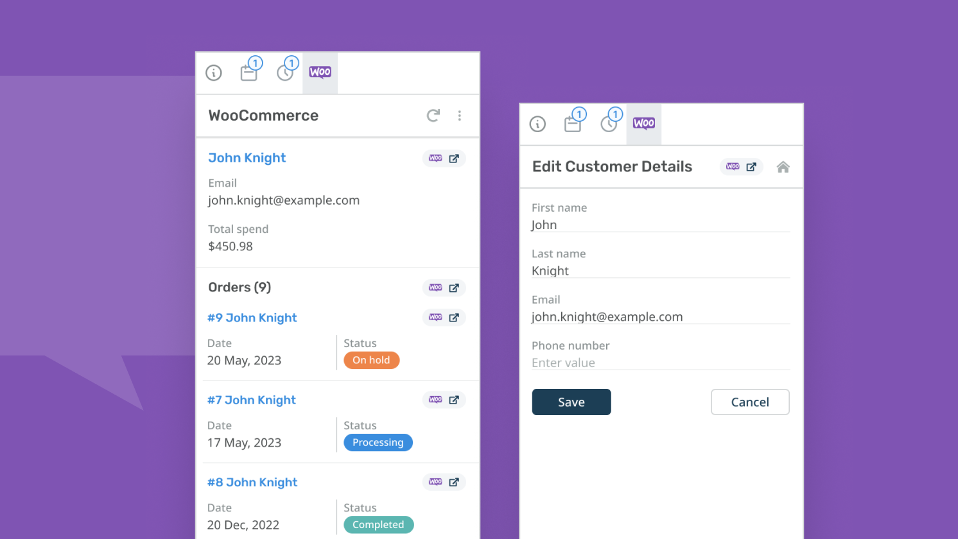Open the John Knight customer link
Screen dimensions: 958x539
pos(247,158)
